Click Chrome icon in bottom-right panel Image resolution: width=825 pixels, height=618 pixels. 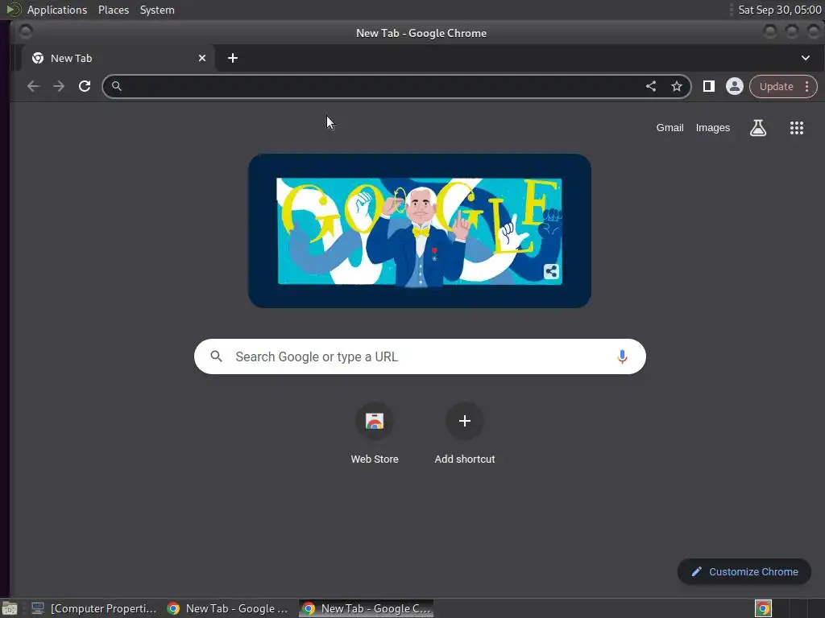coord(763,608)
